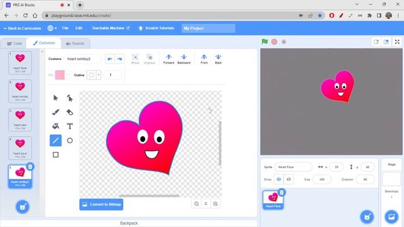
Task: Select the Brush tool
Action: coord(56,112)
